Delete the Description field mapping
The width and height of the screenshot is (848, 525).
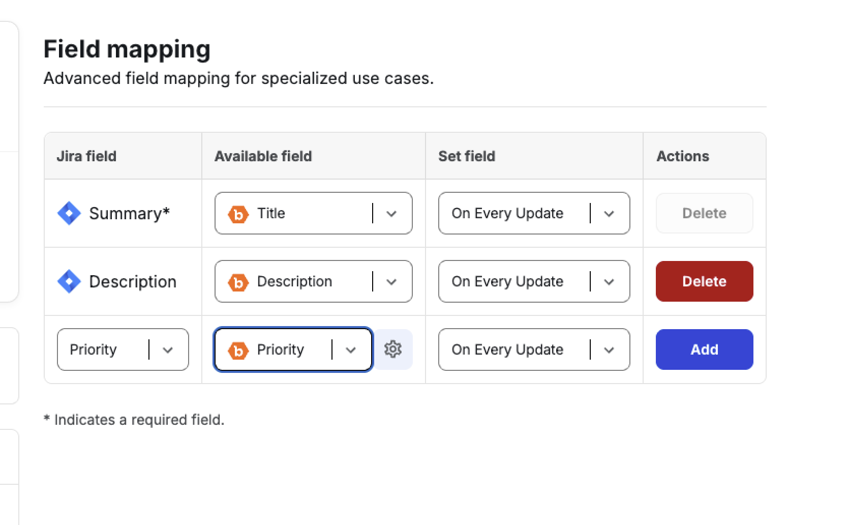(x=704, y=281)
